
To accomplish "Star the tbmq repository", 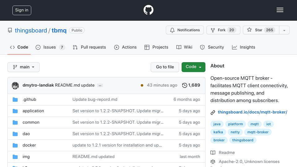I will pos(261,30).
